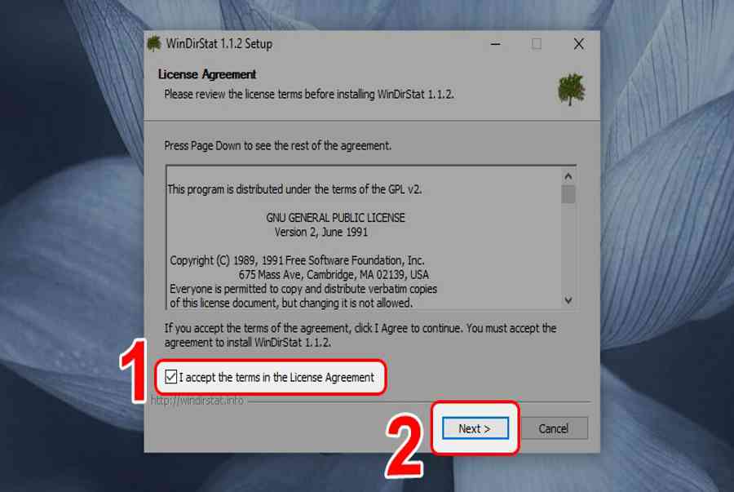Click the license text scrollbar thumb
Viewport: 734px width, 492px height.
point(568,194)
